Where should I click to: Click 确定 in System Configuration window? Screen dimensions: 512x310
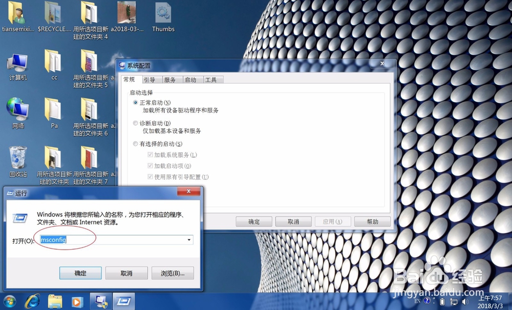254,222
